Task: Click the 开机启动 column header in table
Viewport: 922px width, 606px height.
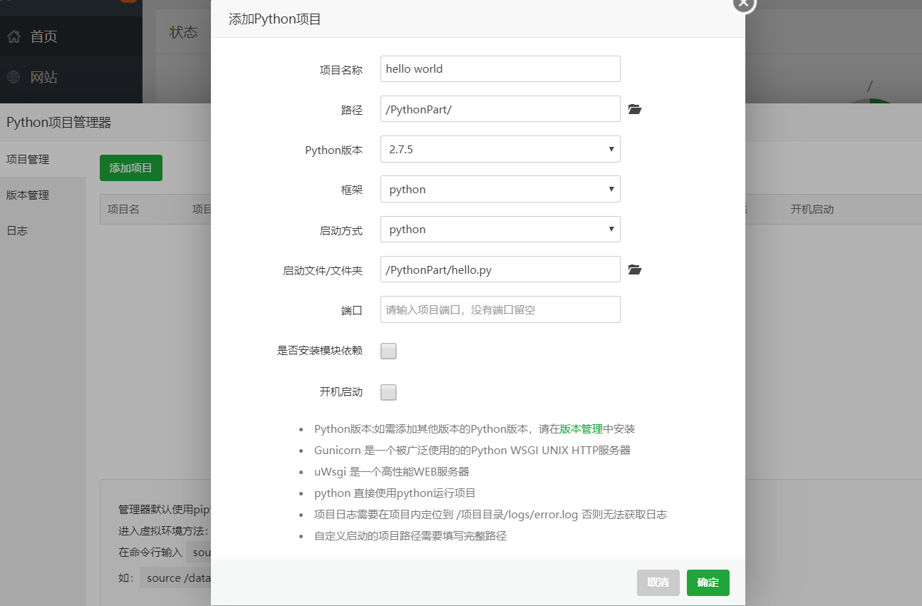Action: point(812,210)
